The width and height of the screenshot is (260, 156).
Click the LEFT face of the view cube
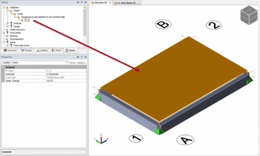click(x=245, y=17)
